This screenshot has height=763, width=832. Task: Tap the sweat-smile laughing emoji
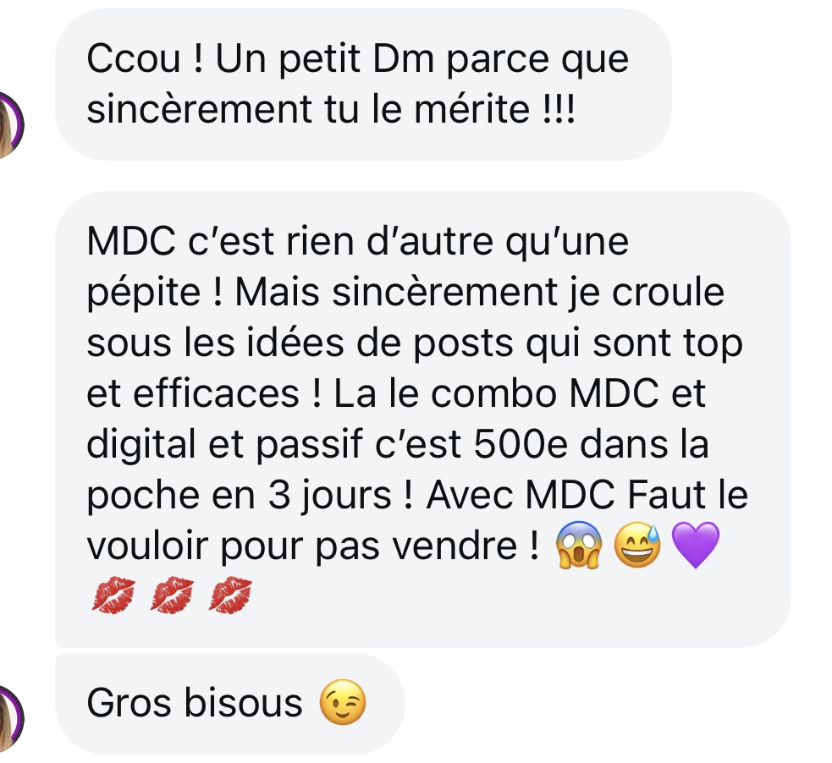(x=637, y=545)
